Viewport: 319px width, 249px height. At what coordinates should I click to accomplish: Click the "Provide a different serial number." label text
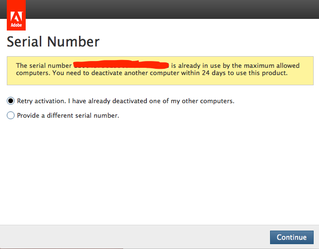tap(68, 116)
